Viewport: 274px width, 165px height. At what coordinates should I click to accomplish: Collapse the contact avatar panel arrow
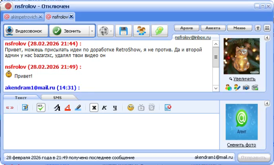pos(267,37)
